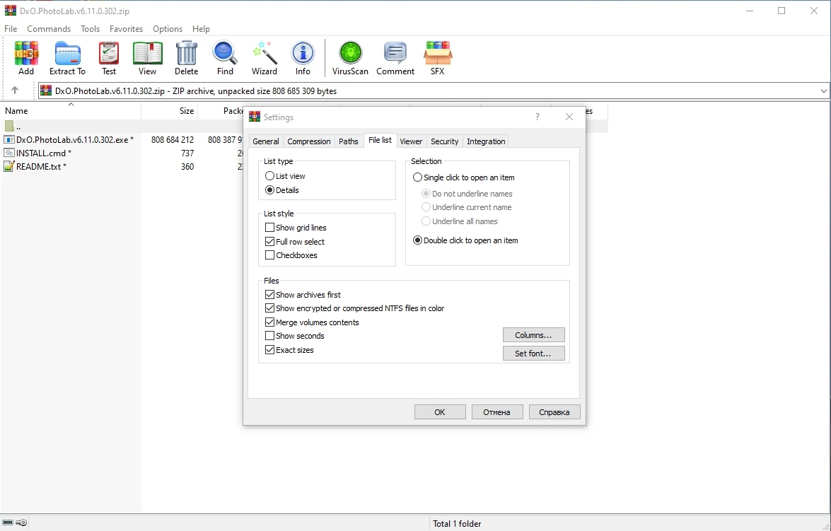Viewport: 831px width, 531px height.
Task: Switch to the Integration tab
Action: pyautogui.click(x=486, y=141)
